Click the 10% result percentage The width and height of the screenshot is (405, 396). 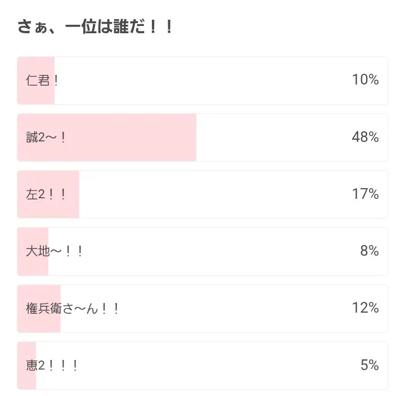(x=365, y=80)
